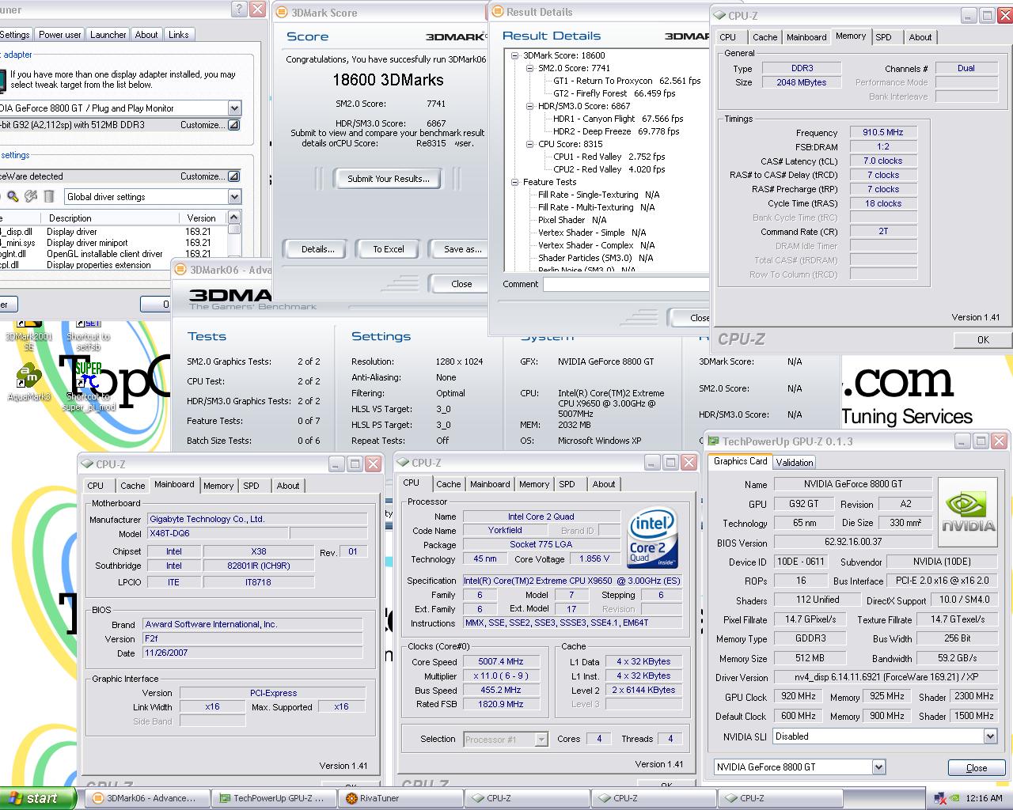Click Submit Your Results button

coord(389,179)
